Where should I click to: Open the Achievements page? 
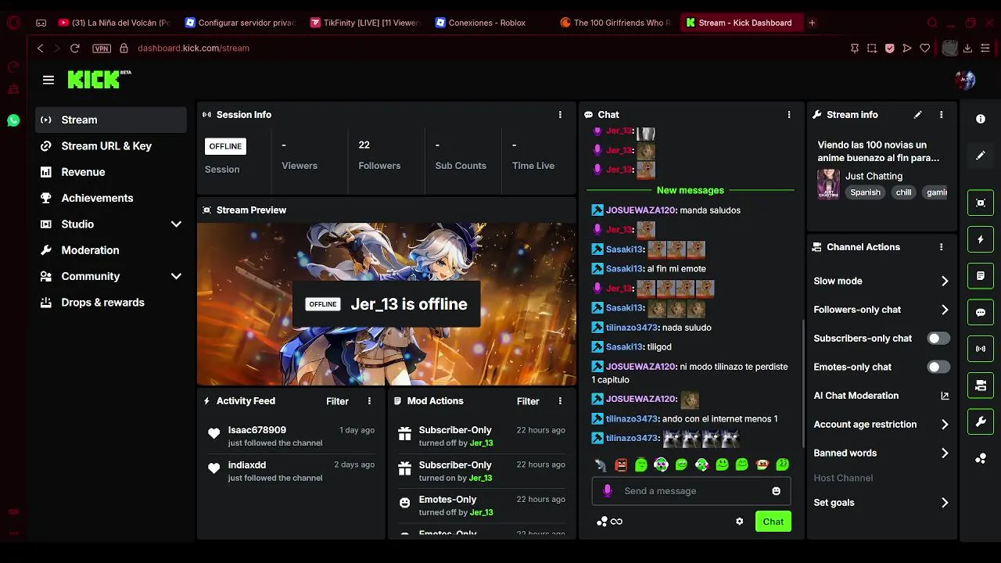click(111, 198)
